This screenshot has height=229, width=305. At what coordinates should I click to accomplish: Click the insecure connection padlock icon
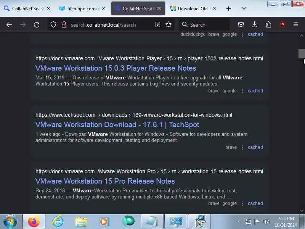click(64, 25)
